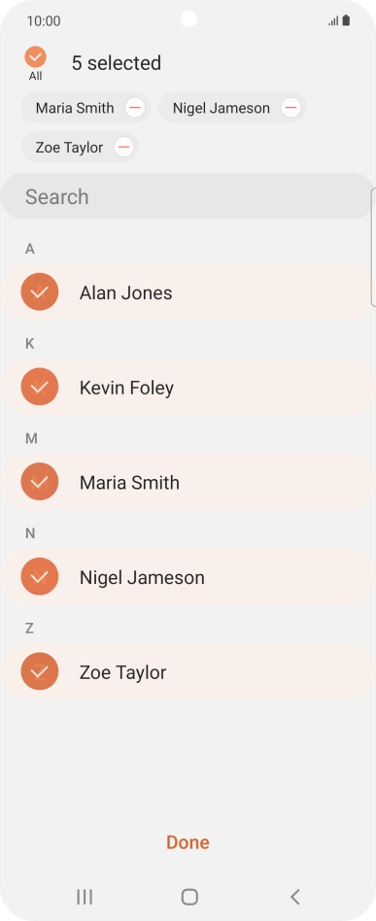The image size is (376, 921).
Task: Tap the Android back navigation icon
Action: point(295,897)
